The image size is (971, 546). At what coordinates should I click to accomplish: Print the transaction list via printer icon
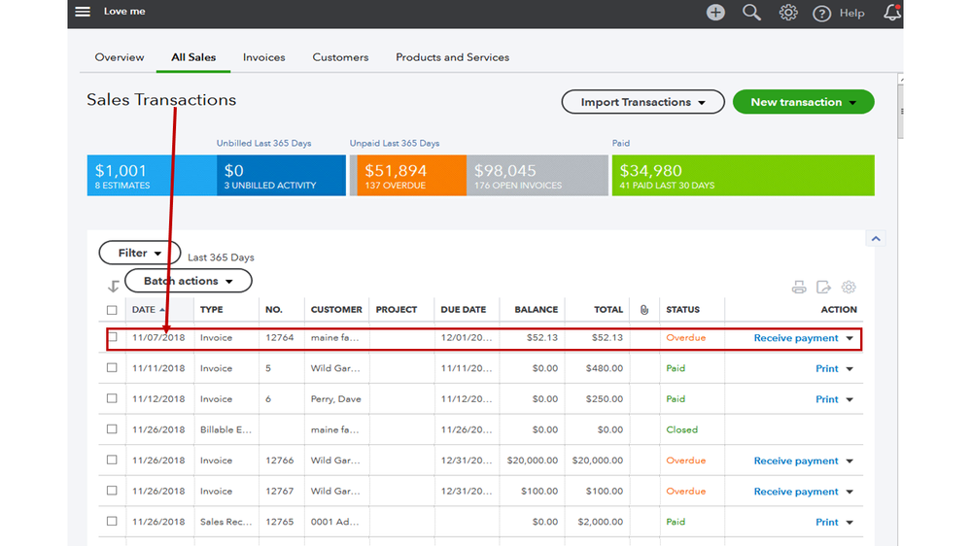[x=799, y=288]
